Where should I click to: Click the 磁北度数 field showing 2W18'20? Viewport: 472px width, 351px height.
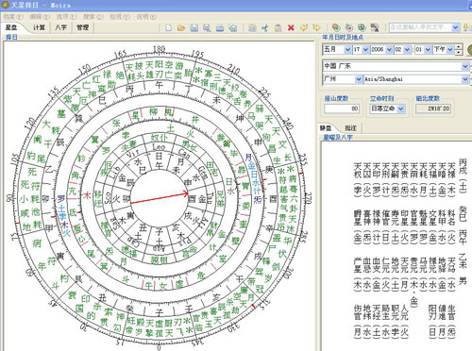[433, 109]
